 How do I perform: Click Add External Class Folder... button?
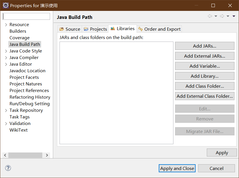(205, 96)
